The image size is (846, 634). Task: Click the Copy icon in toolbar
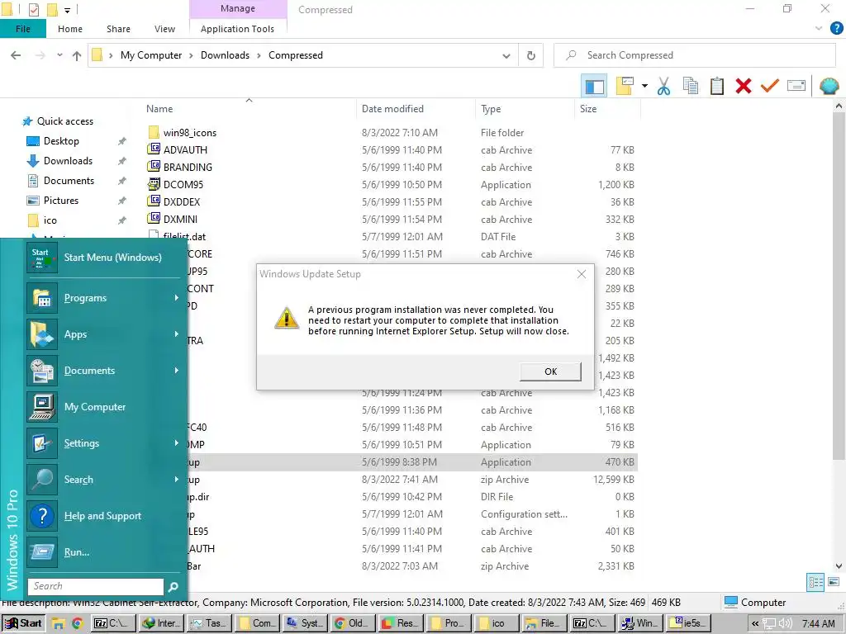click(x=691, y=86)
